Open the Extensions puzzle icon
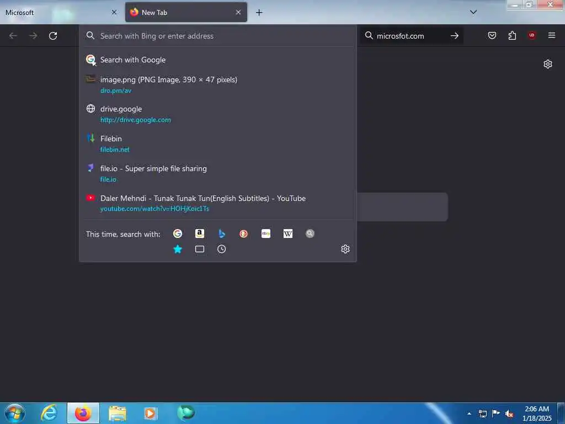 tap(512, 35)
